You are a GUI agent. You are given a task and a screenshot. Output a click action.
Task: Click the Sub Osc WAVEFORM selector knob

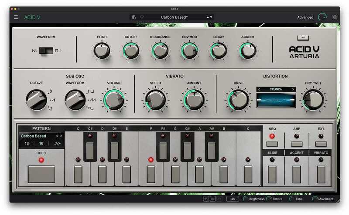point(75,100)
